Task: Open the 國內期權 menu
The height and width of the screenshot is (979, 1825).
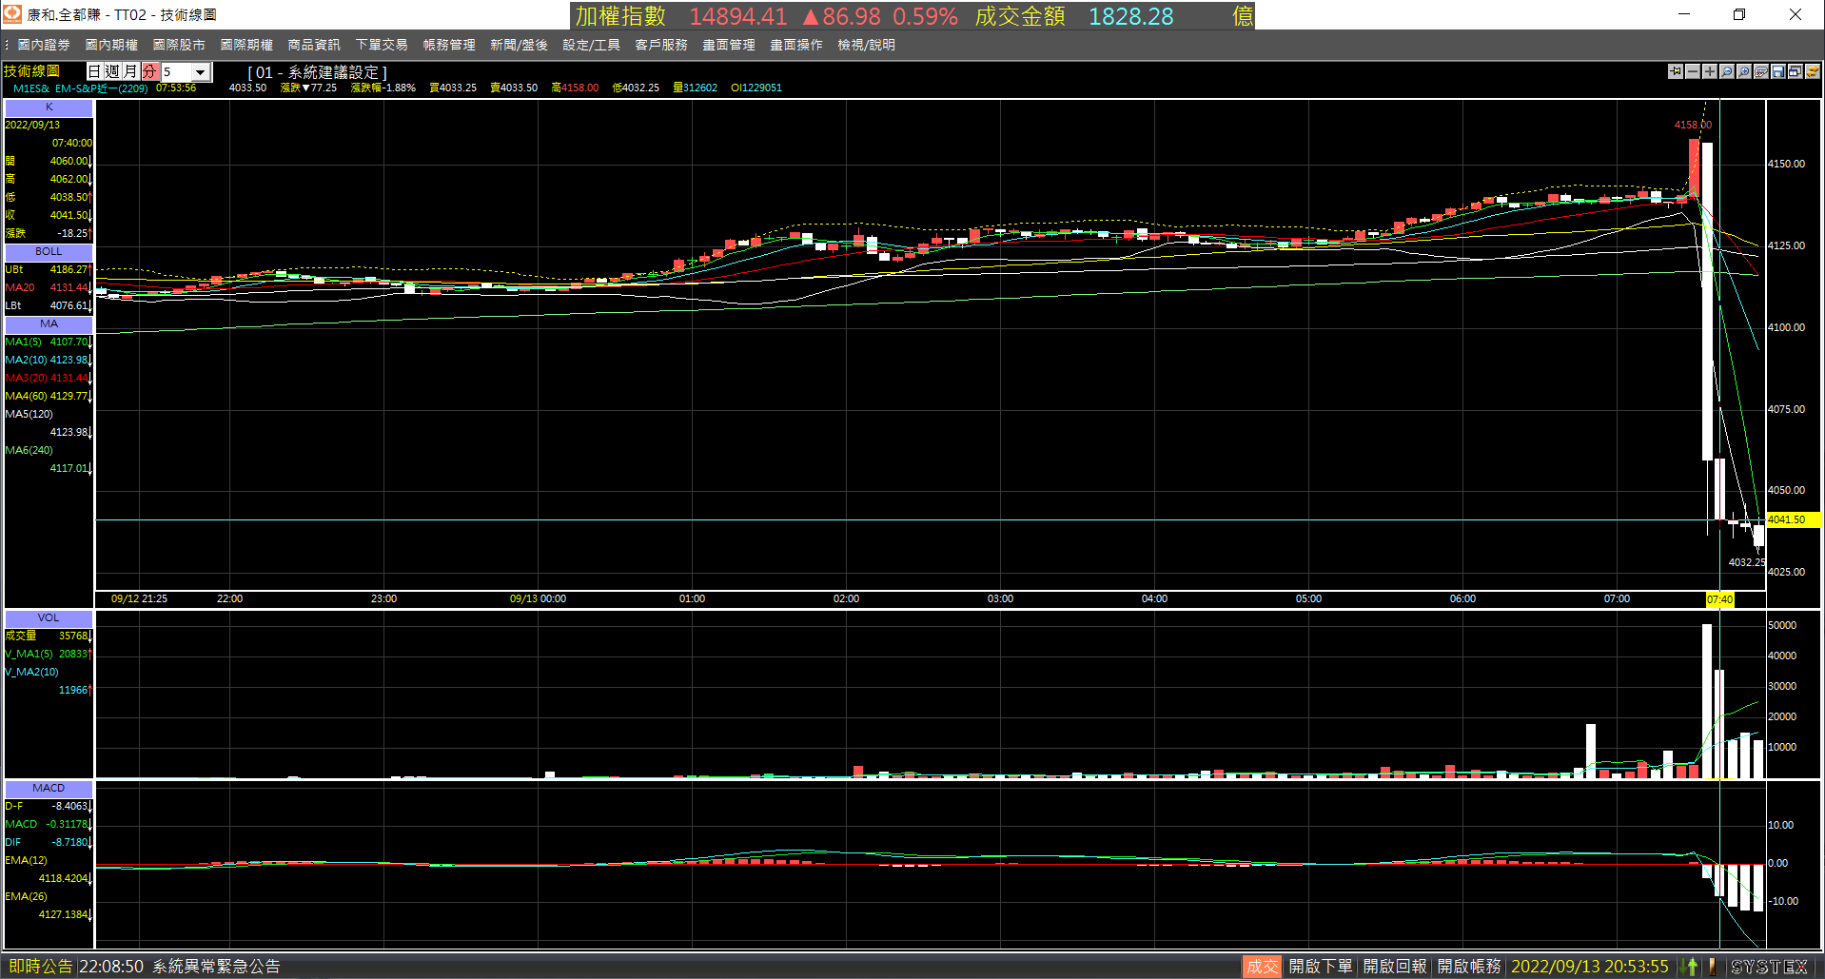Action: (111, 45)
